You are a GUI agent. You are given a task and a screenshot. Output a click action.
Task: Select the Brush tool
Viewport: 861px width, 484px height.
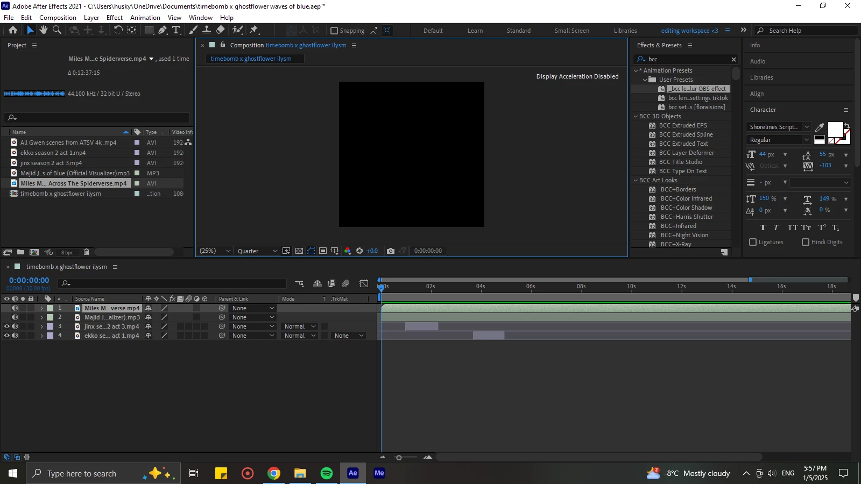click(193, 30)
